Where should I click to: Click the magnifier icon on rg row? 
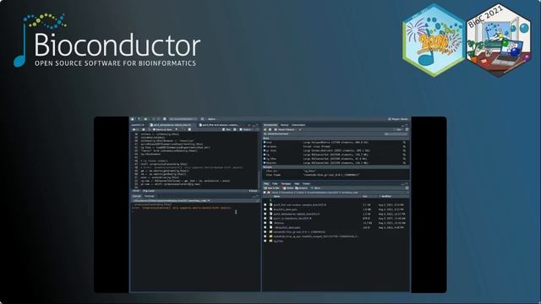[x=404, y=155]
